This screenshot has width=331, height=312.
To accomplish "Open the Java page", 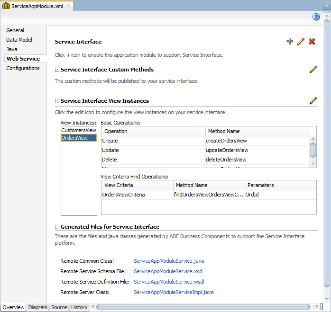I will (12, 49).
